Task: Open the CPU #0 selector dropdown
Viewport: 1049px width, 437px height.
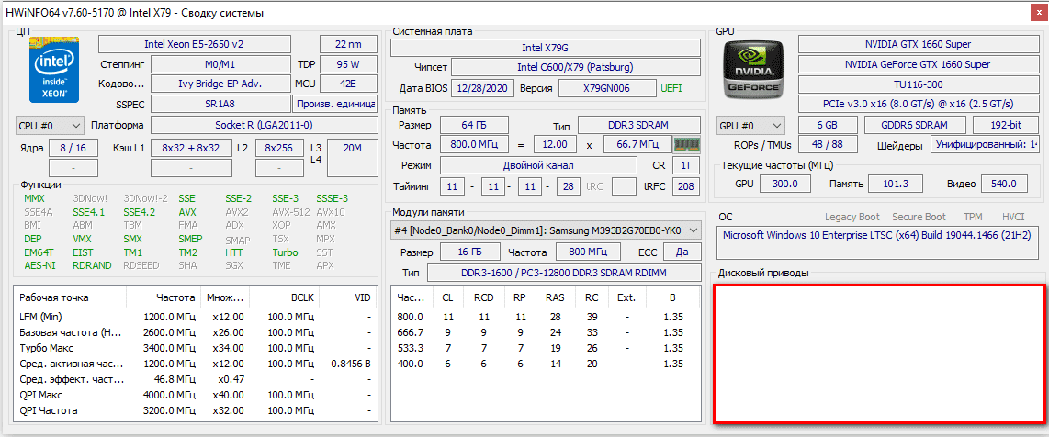Action: [51, 125]
